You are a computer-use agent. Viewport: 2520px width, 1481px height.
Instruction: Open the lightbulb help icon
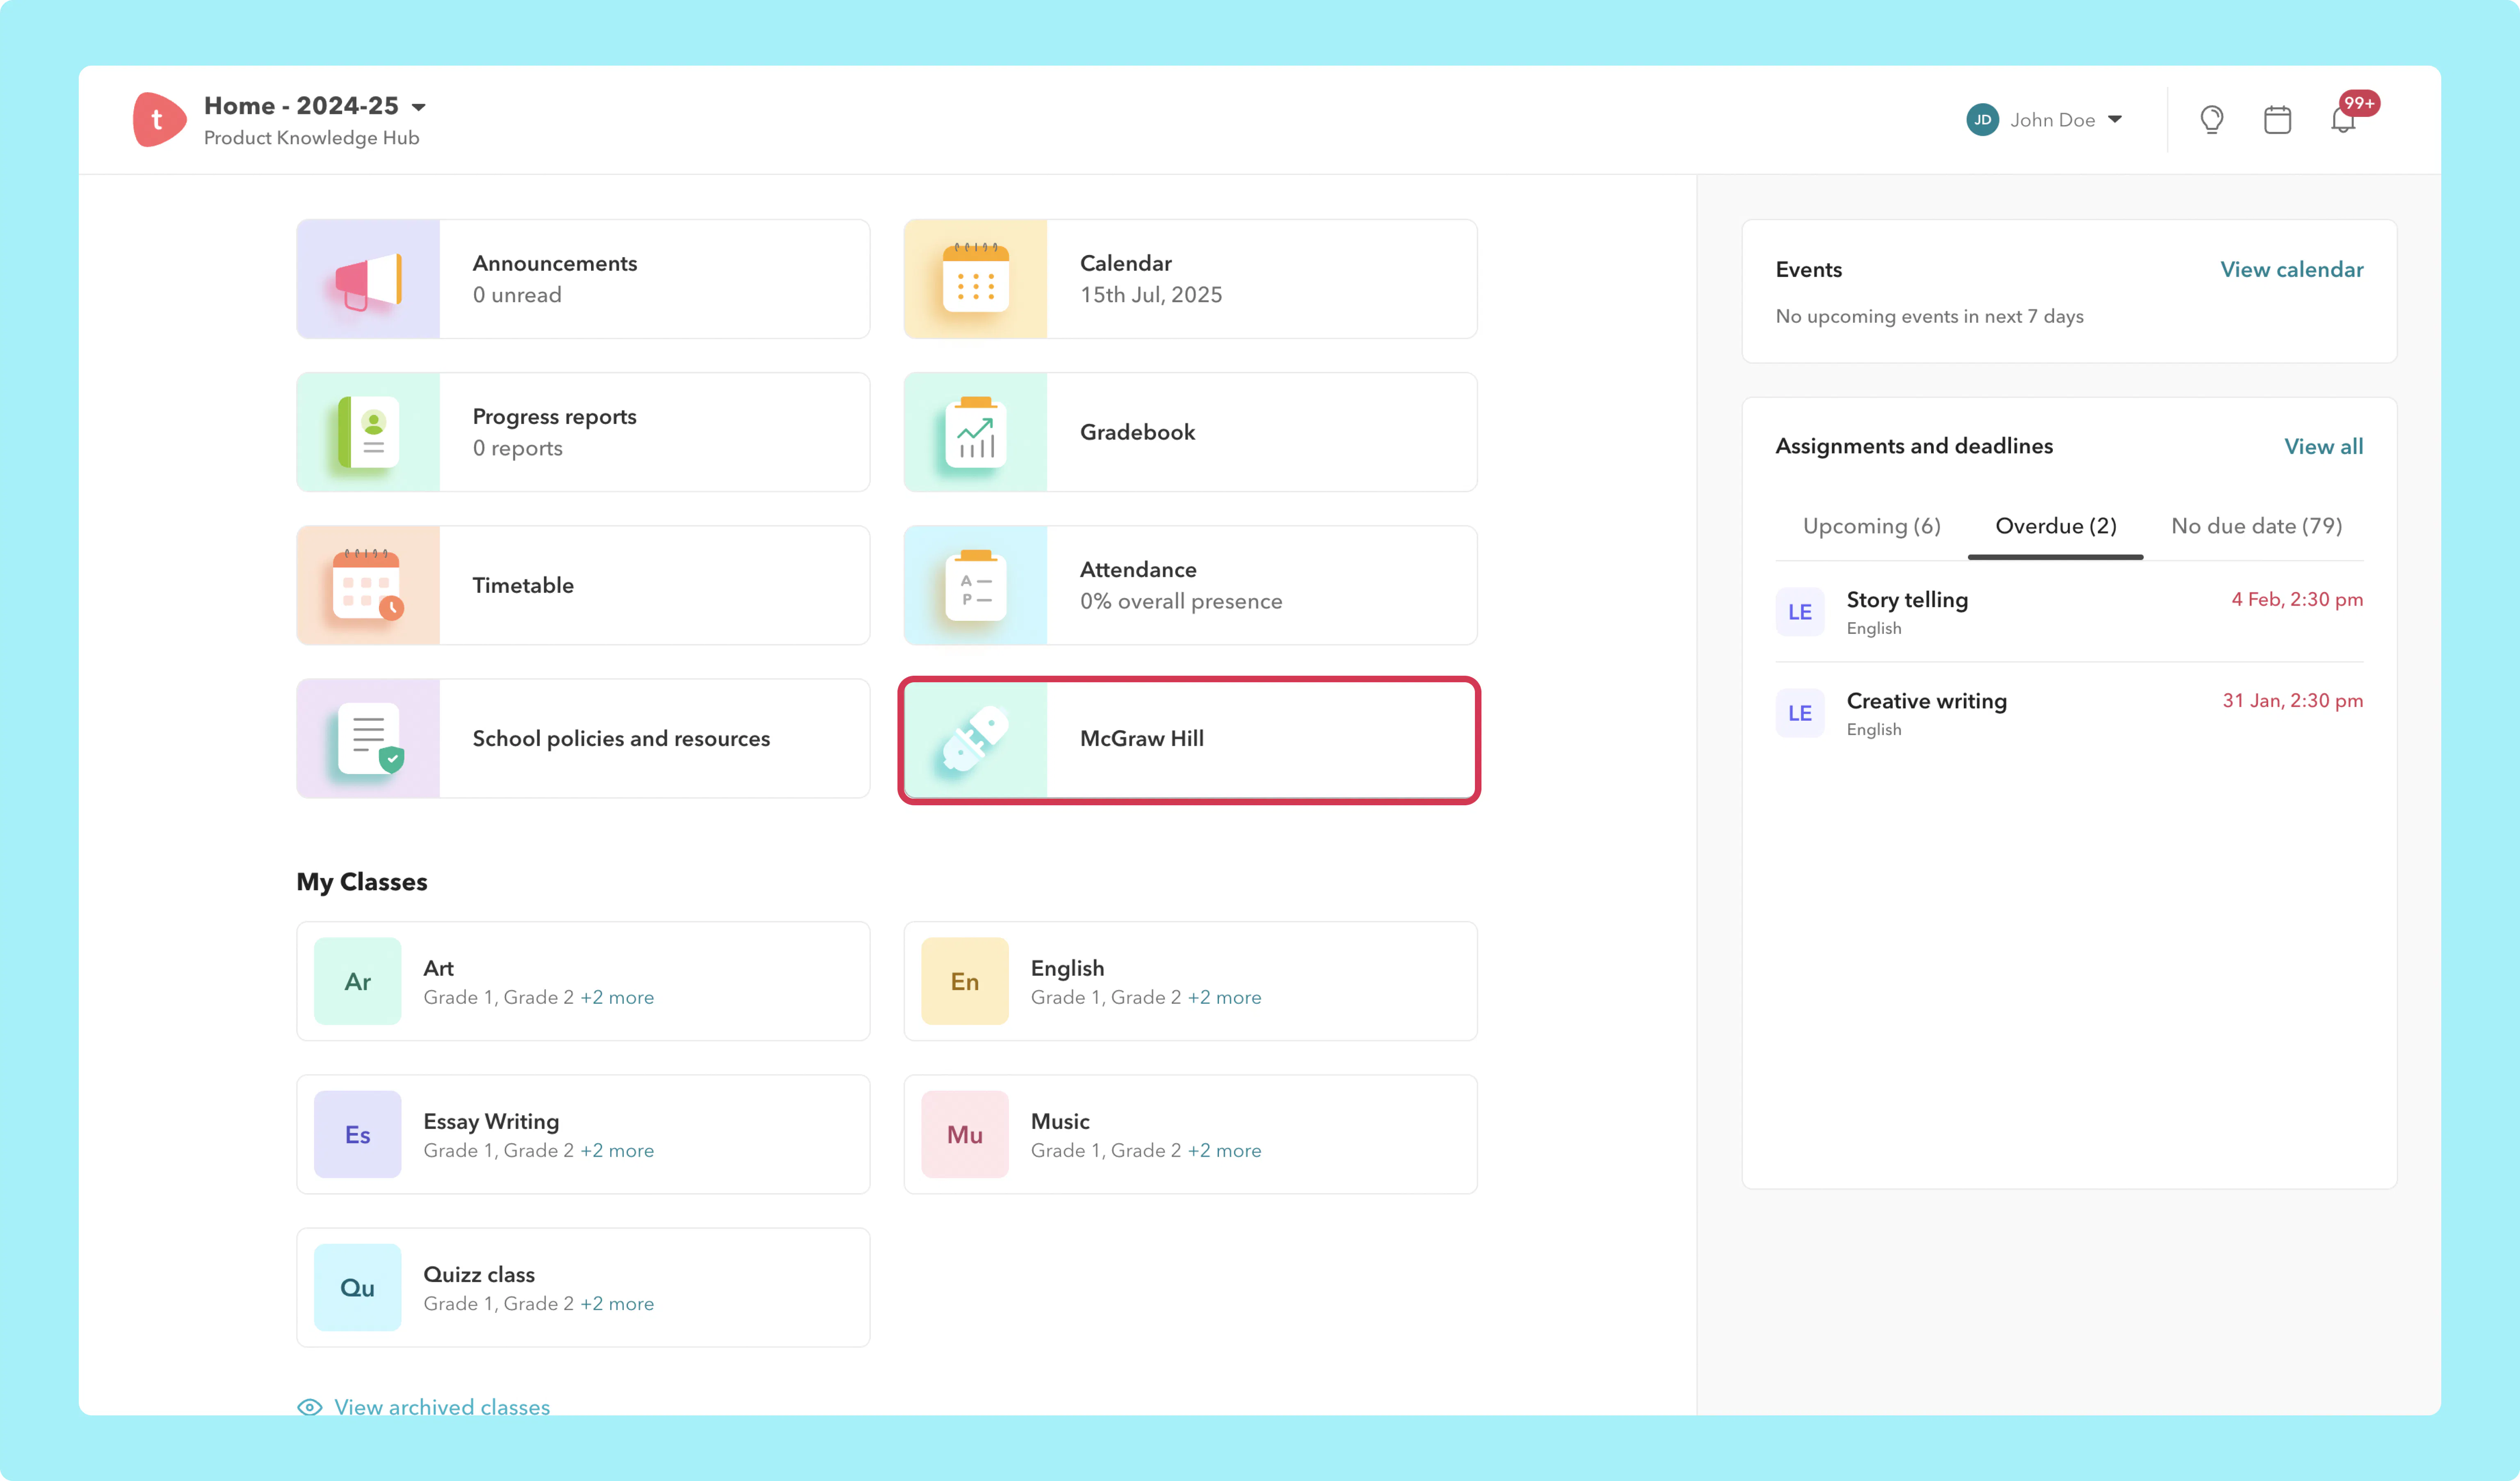coord(2211,120)
